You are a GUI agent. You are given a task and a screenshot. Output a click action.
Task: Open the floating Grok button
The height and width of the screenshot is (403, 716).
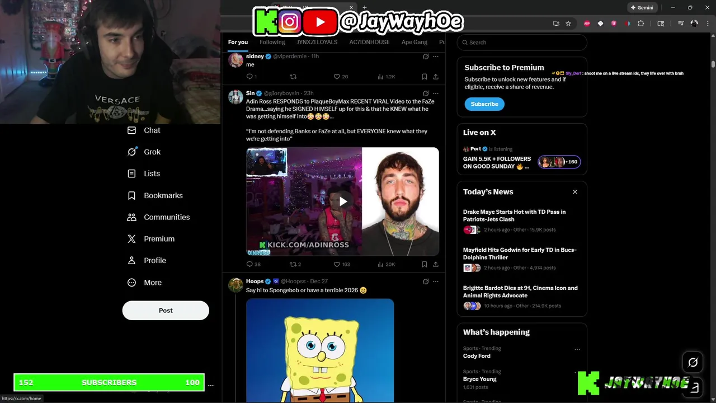693,363
